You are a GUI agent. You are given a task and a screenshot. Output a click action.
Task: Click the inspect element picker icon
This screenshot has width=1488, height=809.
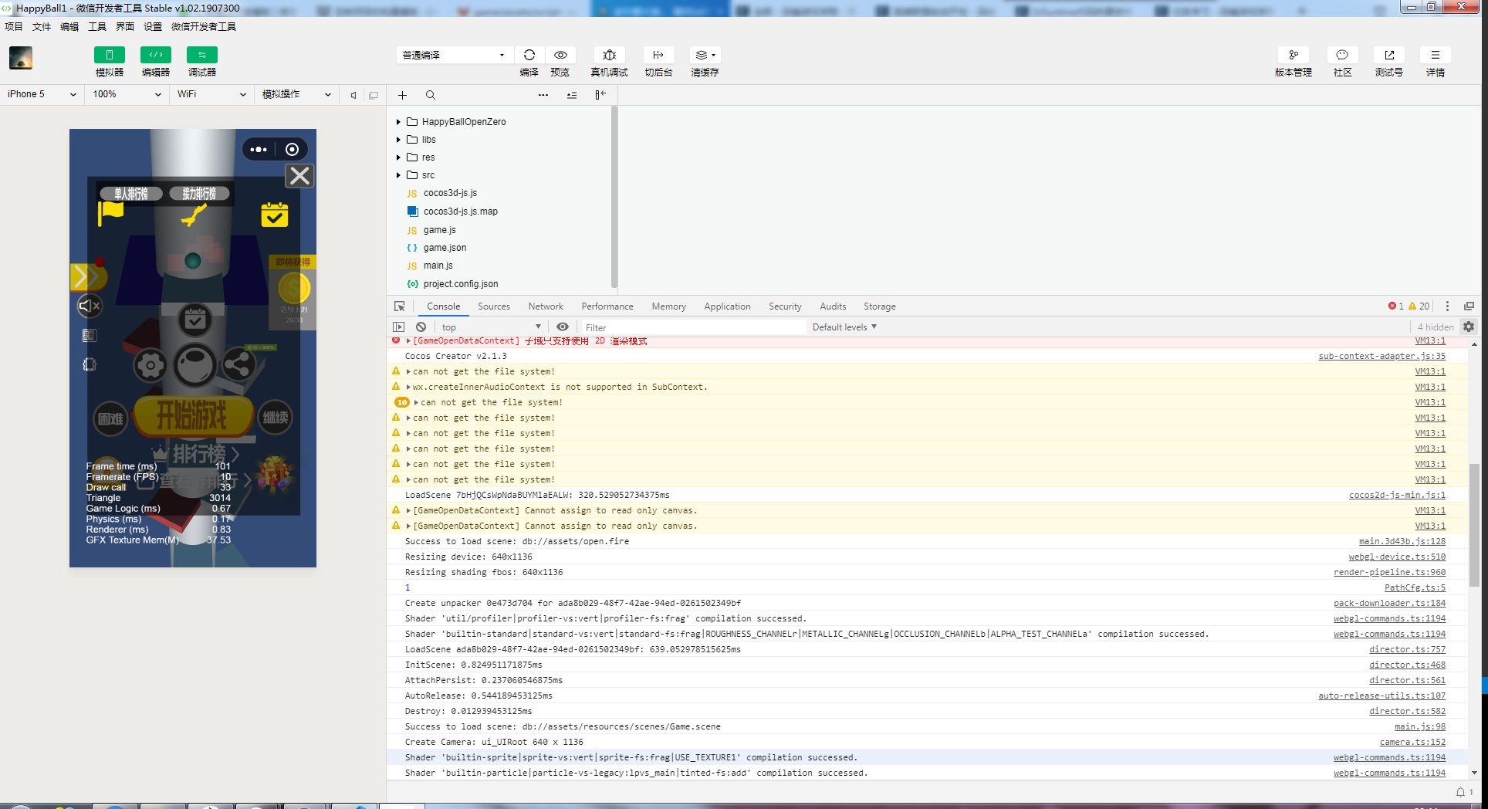[400, 306]
